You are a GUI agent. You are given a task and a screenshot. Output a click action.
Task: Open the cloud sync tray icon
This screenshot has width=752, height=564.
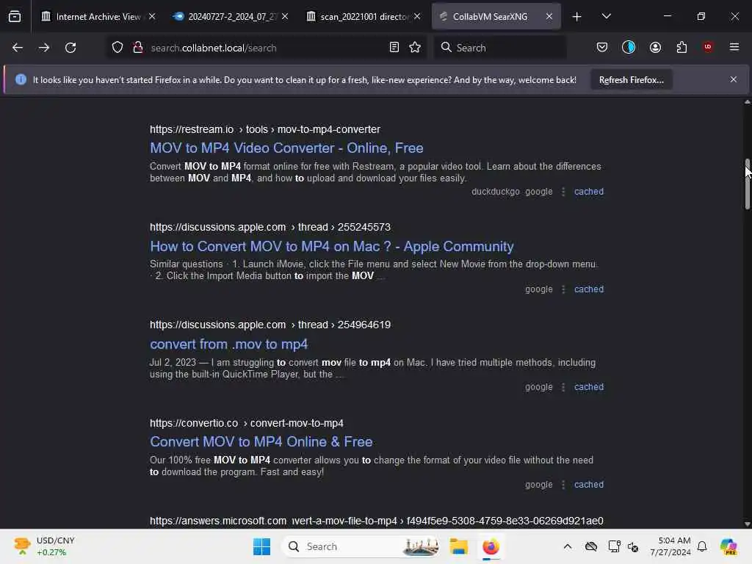[x=591, y=546]
